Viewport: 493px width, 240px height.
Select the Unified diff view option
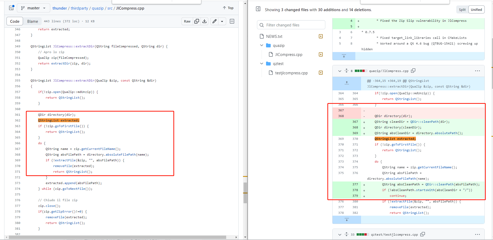476,9
